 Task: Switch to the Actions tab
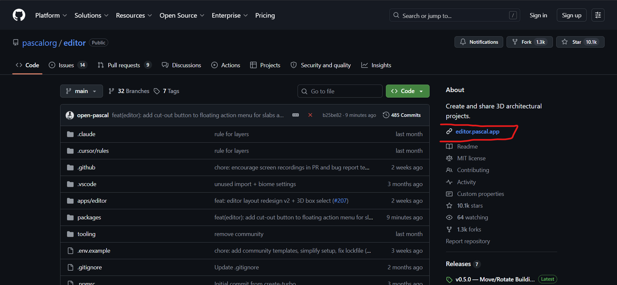coord(225,65)
